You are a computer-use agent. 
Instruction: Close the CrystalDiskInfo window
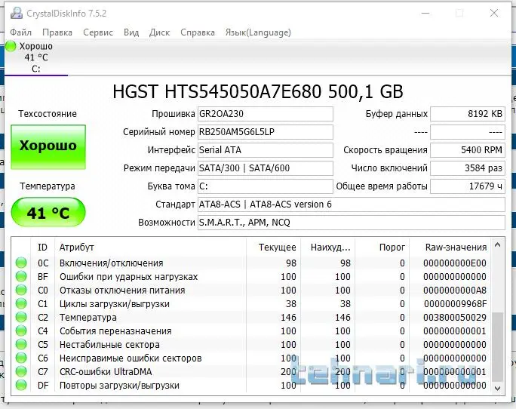(x=494, y=13)
